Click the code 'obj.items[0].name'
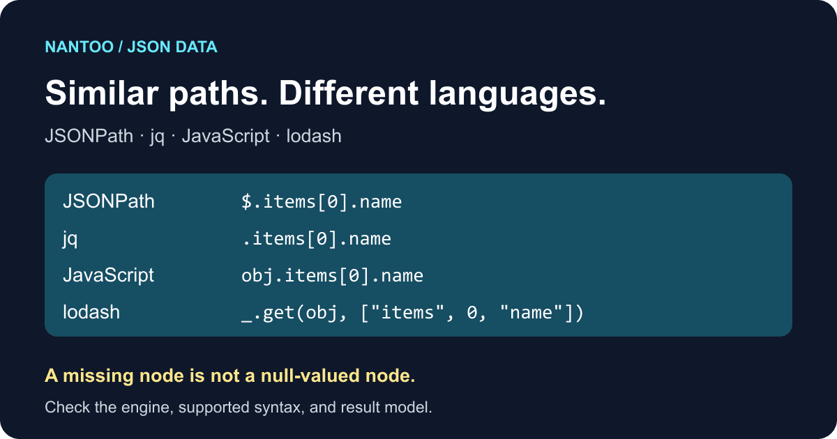The width and height of the screenshot is (837, 439). point(332,276)
